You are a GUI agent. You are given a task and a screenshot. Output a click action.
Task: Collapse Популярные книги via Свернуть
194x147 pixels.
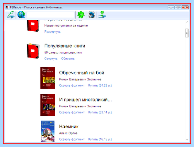pos(51,58)
